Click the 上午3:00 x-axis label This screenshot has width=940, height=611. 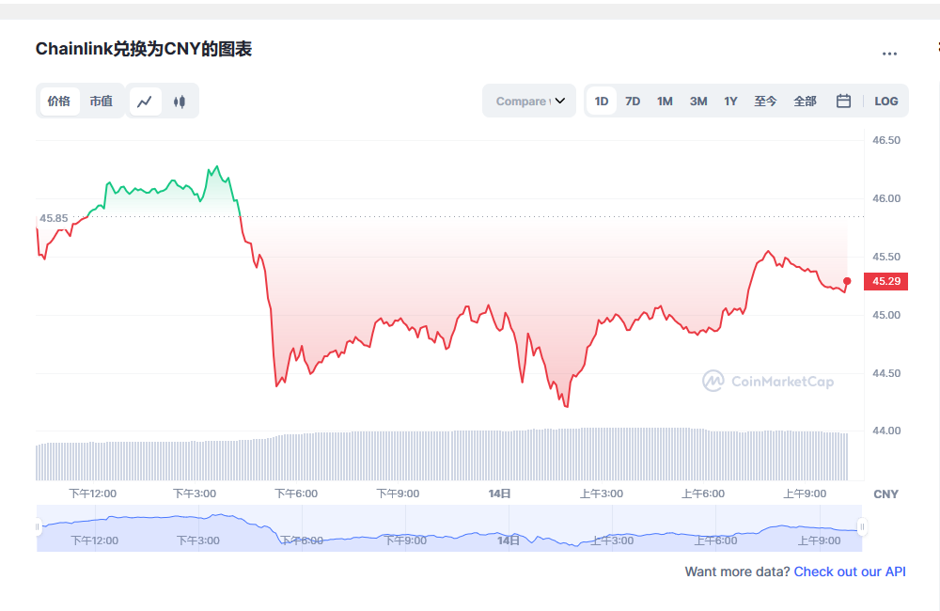click(x=602, y=493)
